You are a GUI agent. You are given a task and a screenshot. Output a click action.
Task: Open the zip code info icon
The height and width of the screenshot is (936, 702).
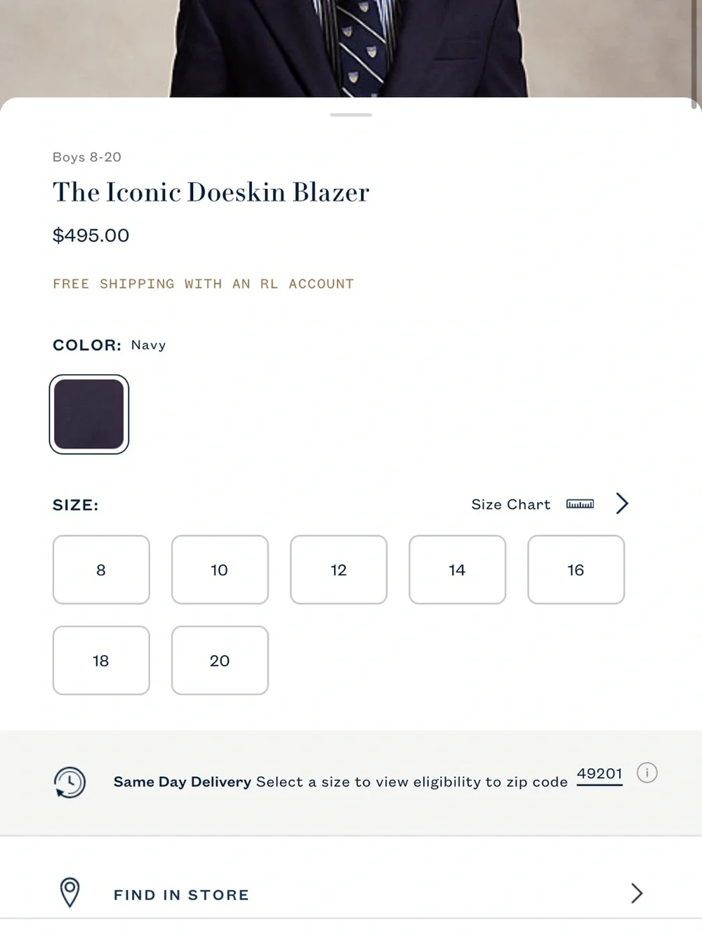(647, 773)
